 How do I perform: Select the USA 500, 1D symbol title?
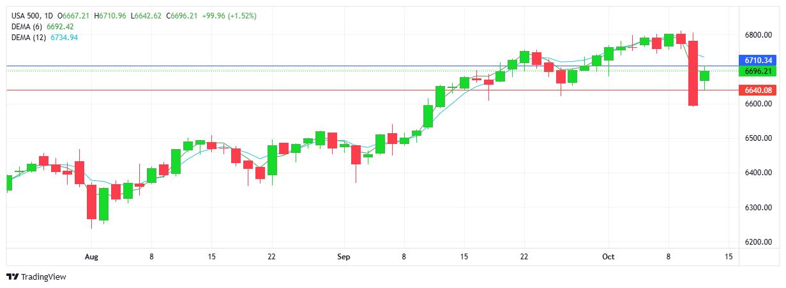pyautogui.click(x=32, y=15)
